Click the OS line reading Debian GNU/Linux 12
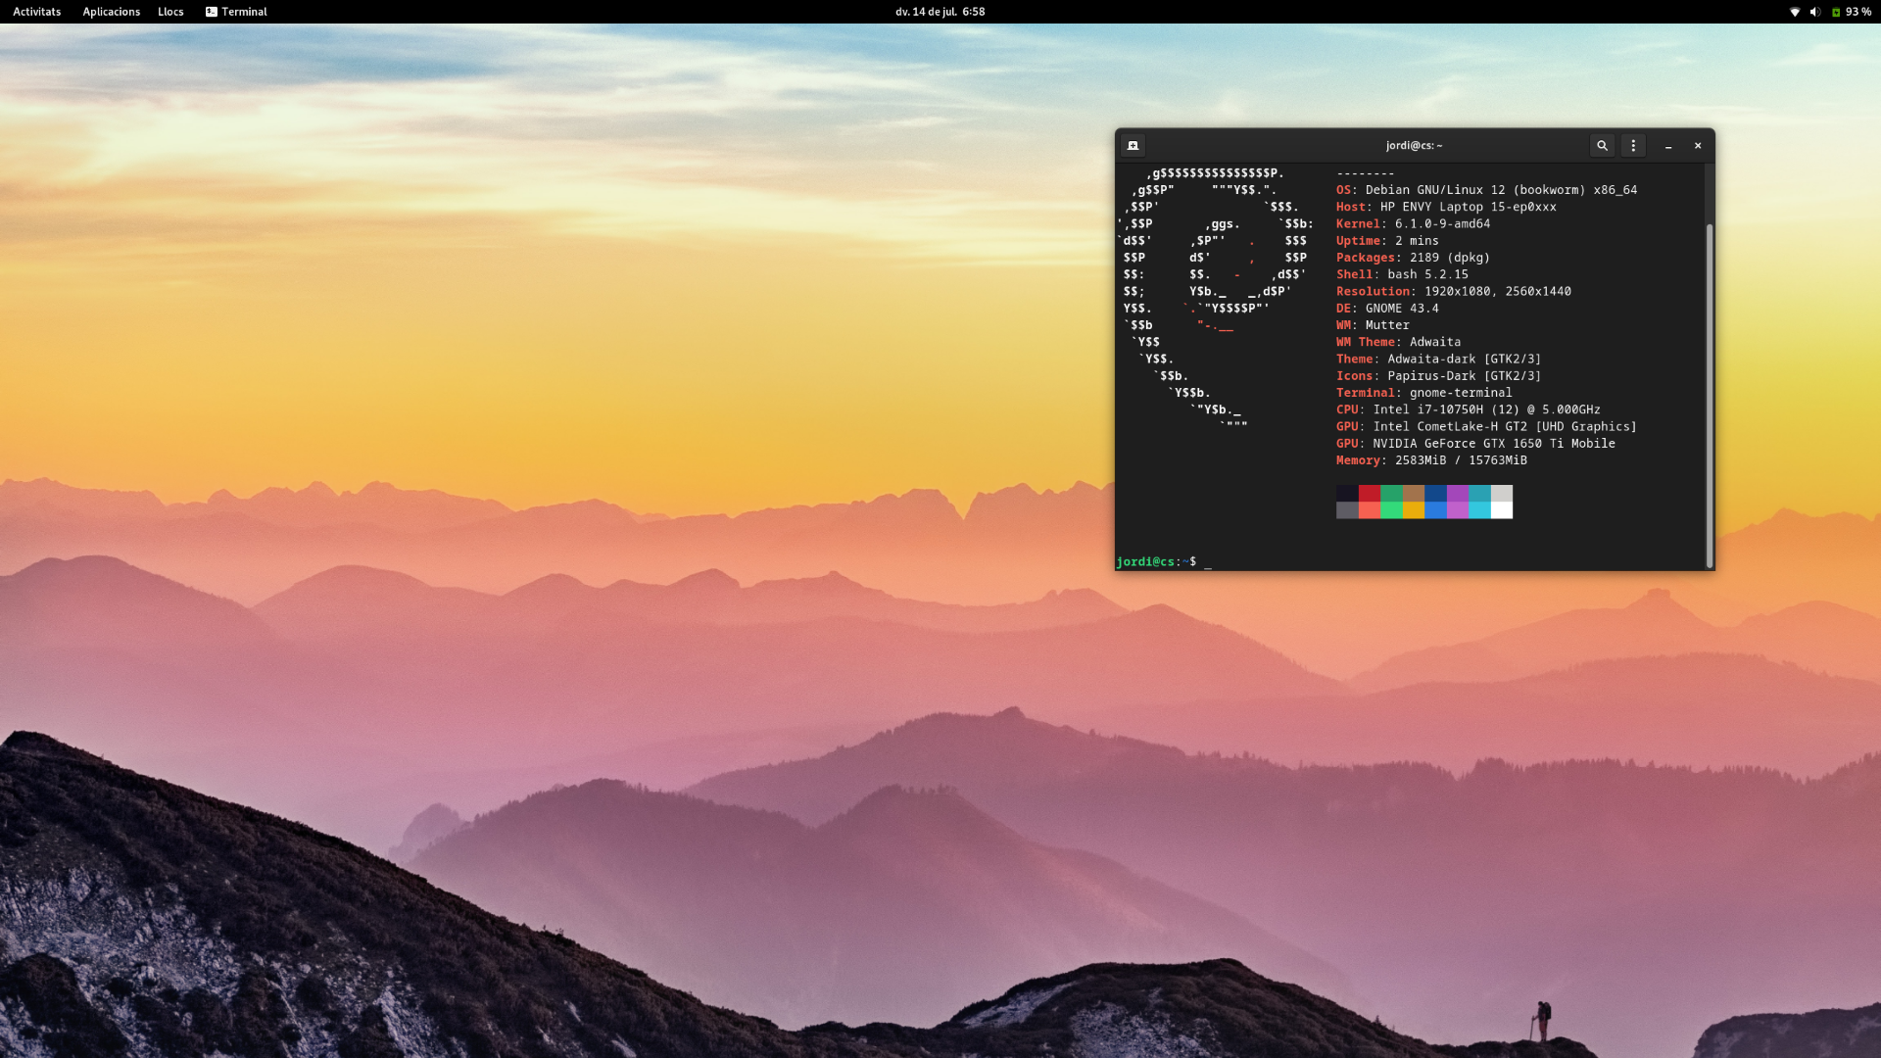This screenshot has height=1058, width=1881. pos(1486,190)
